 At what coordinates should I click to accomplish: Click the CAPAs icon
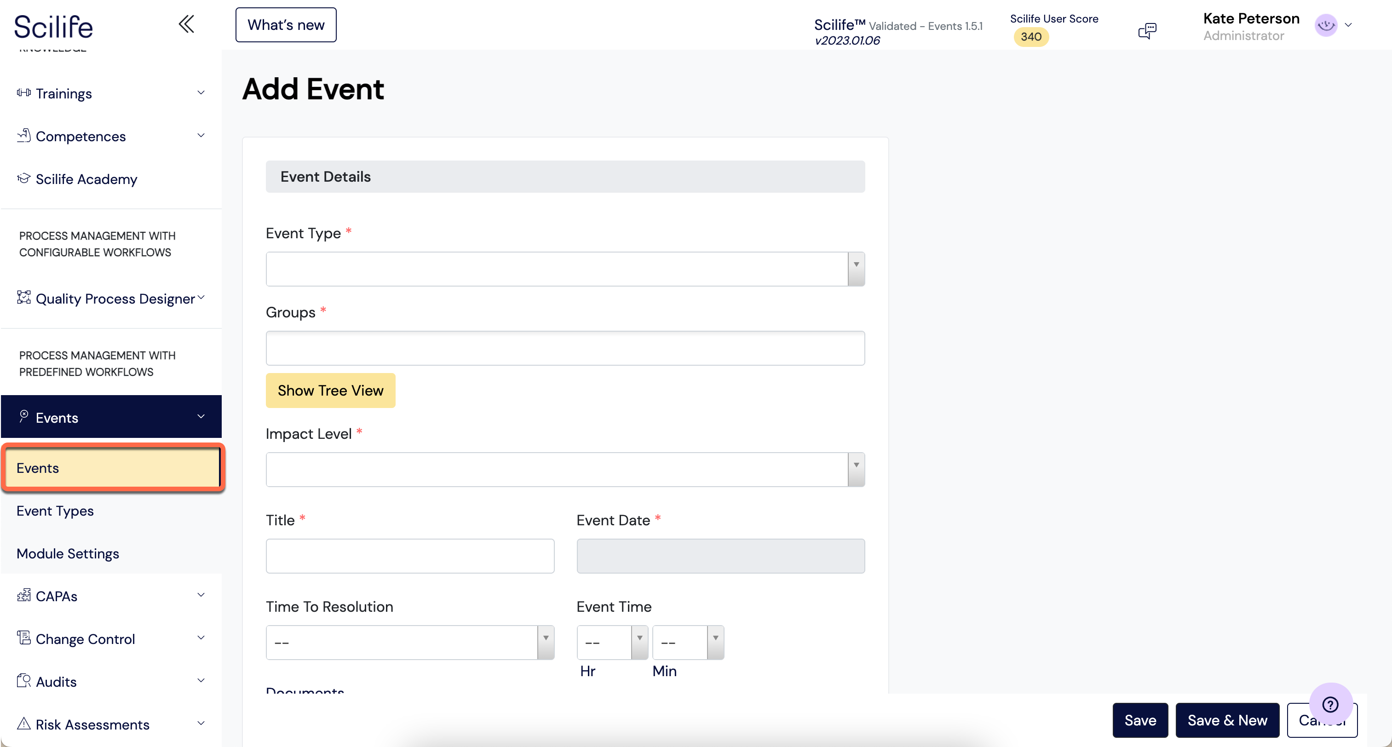23,595
